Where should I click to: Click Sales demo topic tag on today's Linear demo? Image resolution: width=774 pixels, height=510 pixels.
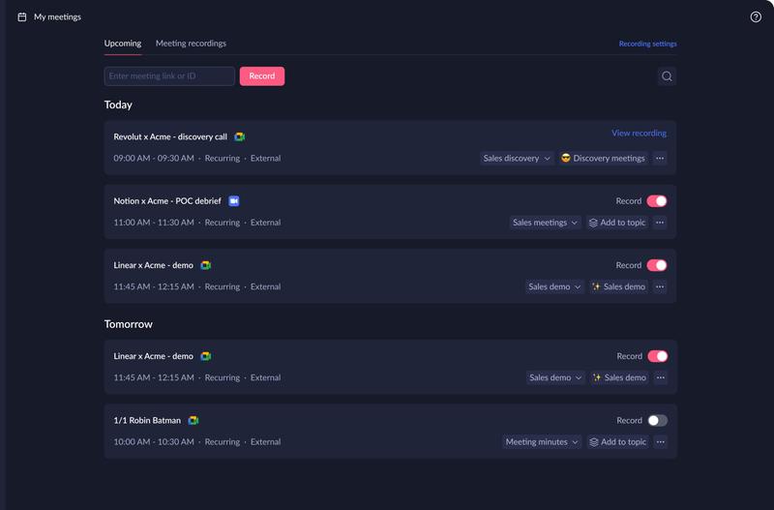pos(618,286)
